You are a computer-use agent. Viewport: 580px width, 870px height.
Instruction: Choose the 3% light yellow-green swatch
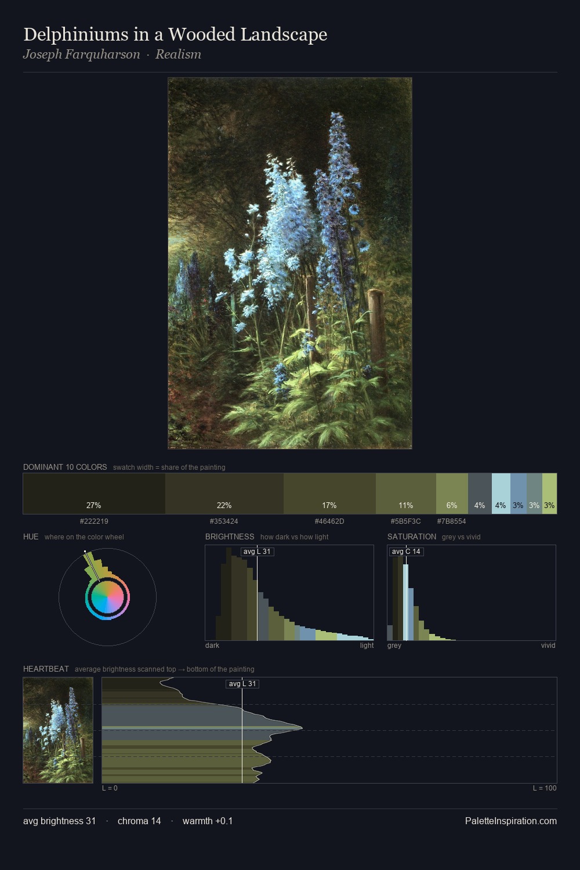(x=550, y=494)
